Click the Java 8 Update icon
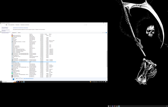This screenshot has width=168, height=107. 12,65
